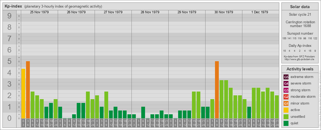Click the 'Daily Ap-index' label
Image resolution: width=321 pixels, height=130 pixels.
[300, 45]
